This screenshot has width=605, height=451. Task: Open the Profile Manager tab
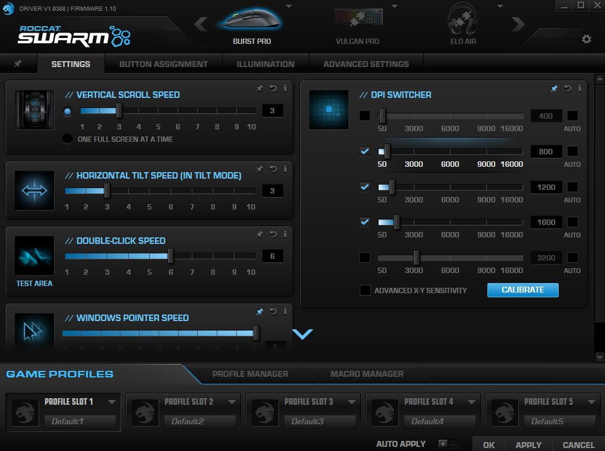[250, 374]
